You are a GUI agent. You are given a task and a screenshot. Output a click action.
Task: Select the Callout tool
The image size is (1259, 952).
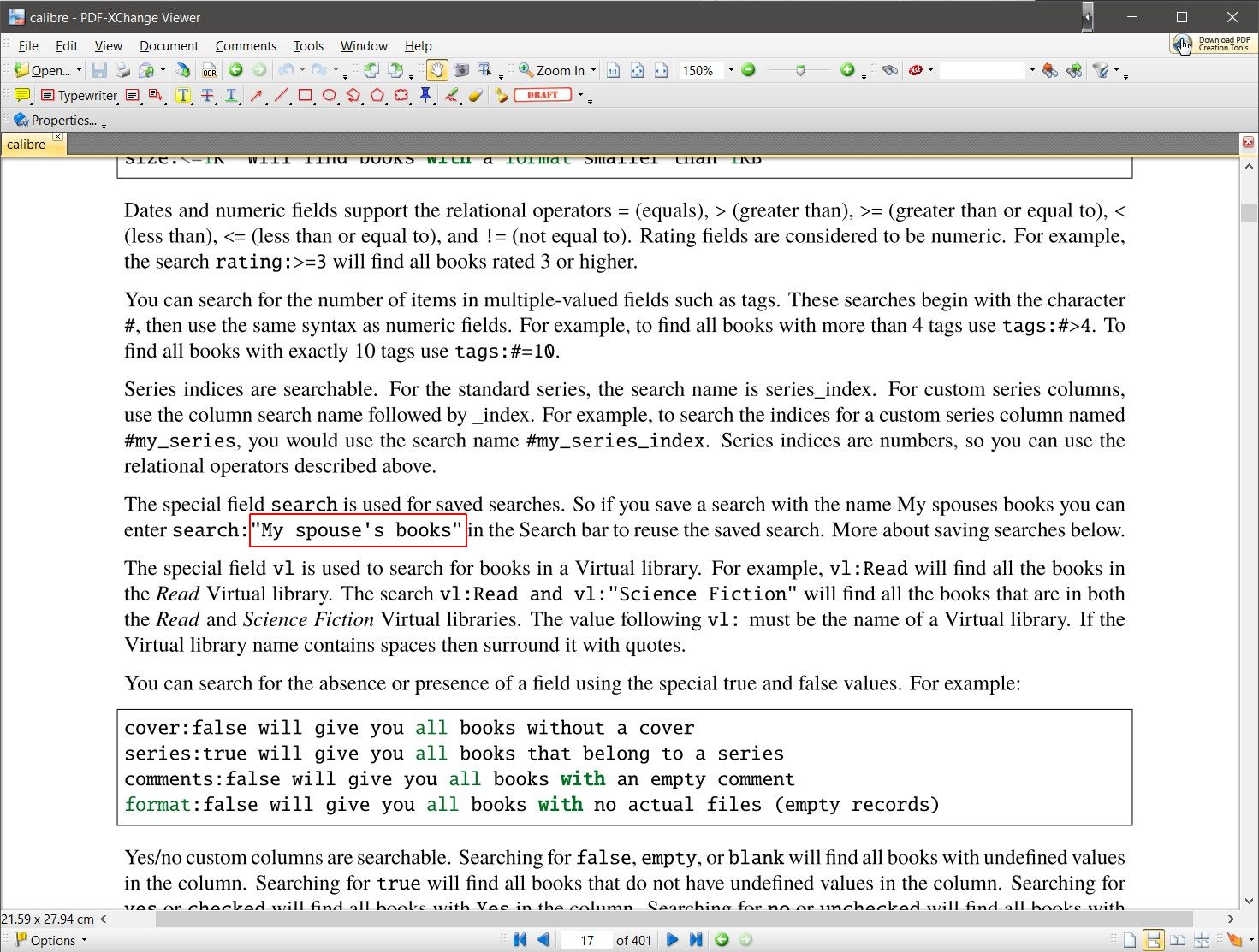click(x=156, y=95)
